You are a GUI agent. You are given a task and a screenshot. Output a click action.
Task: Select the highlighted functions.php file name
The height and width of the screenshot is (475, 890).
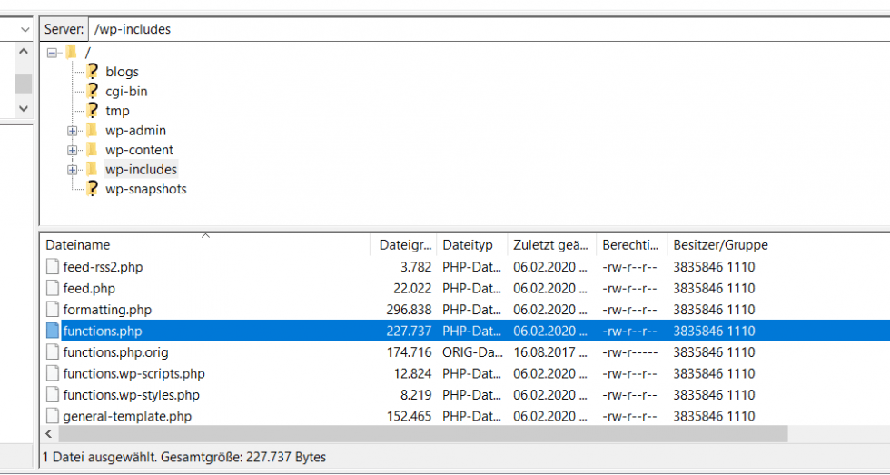coord(103,331)
